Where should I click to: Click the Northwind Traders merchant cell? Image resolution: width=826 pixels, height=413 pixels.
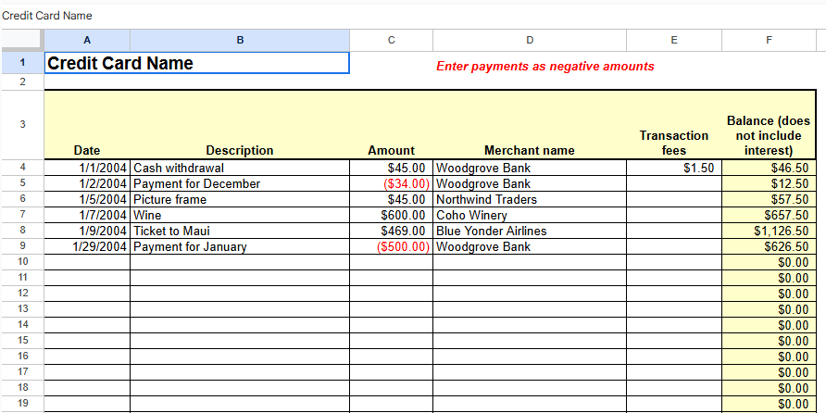pos(529,199)
